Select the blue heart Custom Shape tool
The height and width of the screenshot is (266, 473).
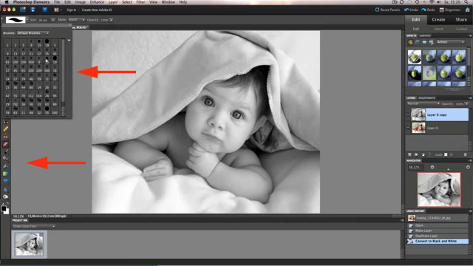[5, 181]
